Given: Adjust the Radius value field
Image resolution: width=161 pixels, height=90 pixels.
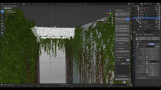Looking at the screenshot, I should coord(152,51).
